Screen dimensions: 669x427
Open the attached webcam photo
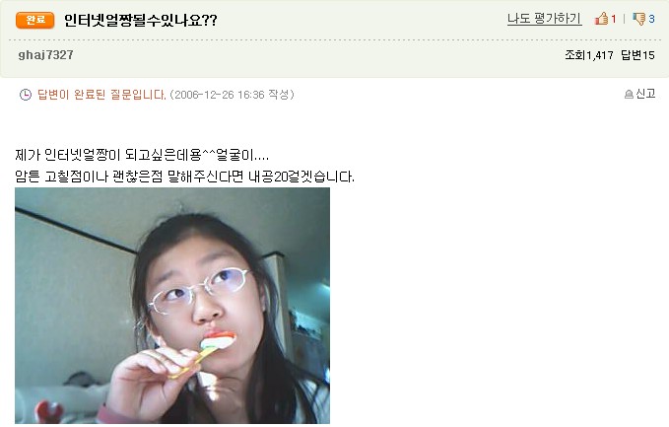(x=172, y=306)
